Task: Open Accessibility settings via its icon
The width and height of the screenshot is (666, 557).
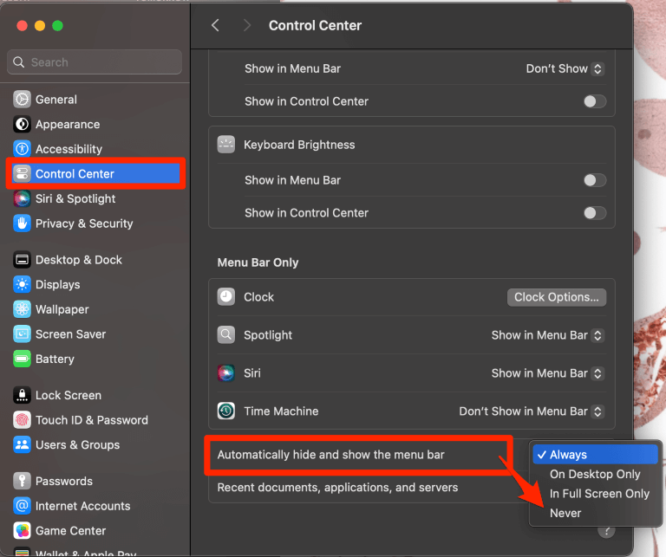Action: coord(22,149)
